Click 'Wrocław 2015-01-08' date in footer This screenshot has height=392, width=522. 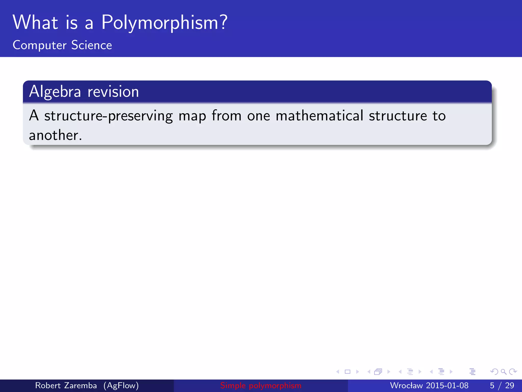click(429, 385)
